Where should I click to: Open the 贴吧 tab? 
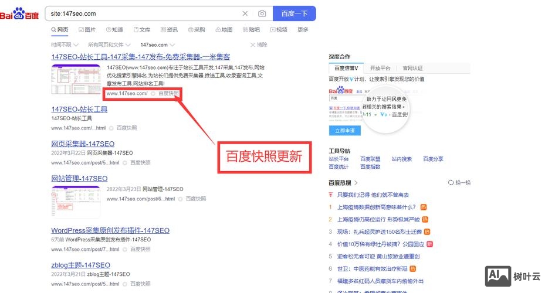pos(251,30)
